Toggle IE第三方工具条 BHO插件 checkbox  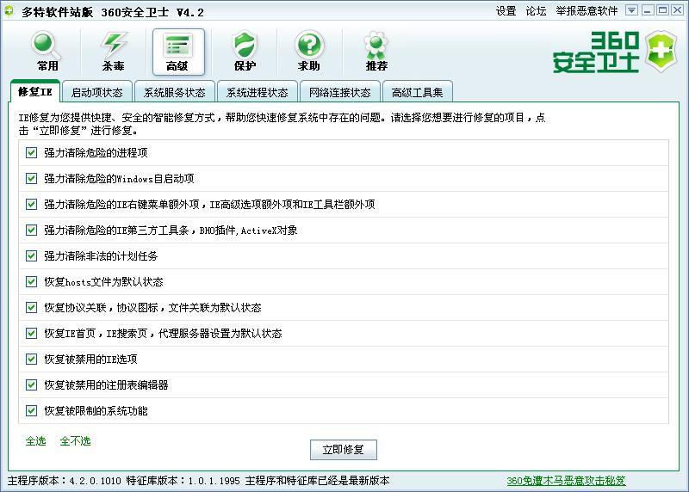click(31, 230)
